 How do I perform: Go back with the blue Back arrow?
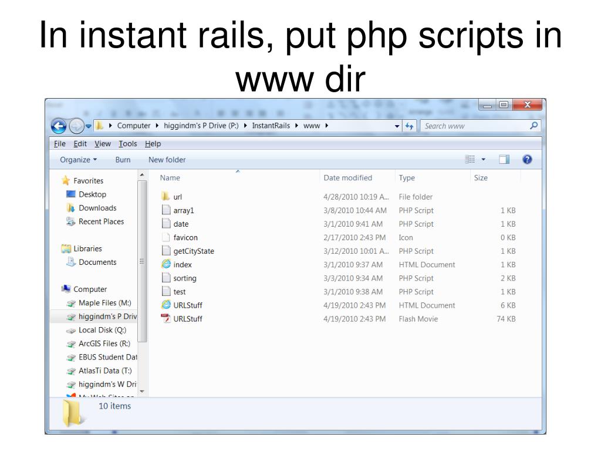(59, 126)
